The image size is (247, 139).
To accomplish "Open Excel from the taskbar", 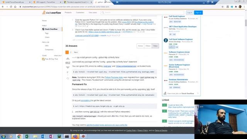I will tap(27, 136).
